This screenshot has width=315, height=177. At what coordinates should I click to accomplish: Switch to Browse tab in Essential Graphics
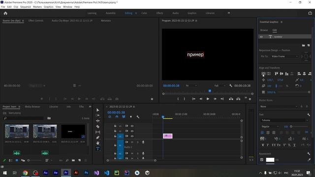264,30
